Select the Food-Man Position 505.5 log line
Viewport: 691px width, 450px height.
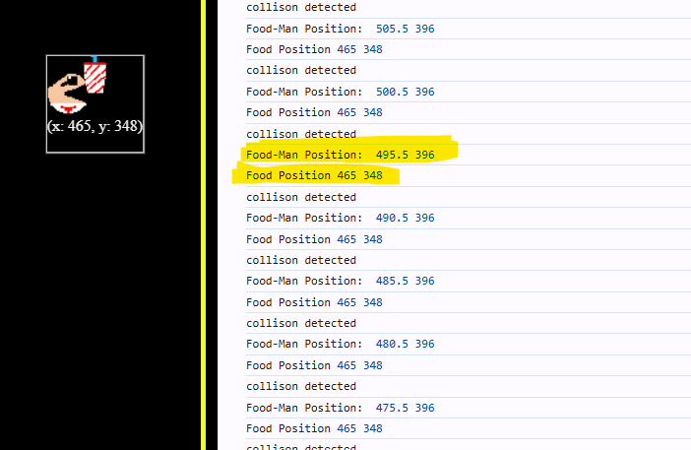(x=340, y=29)
